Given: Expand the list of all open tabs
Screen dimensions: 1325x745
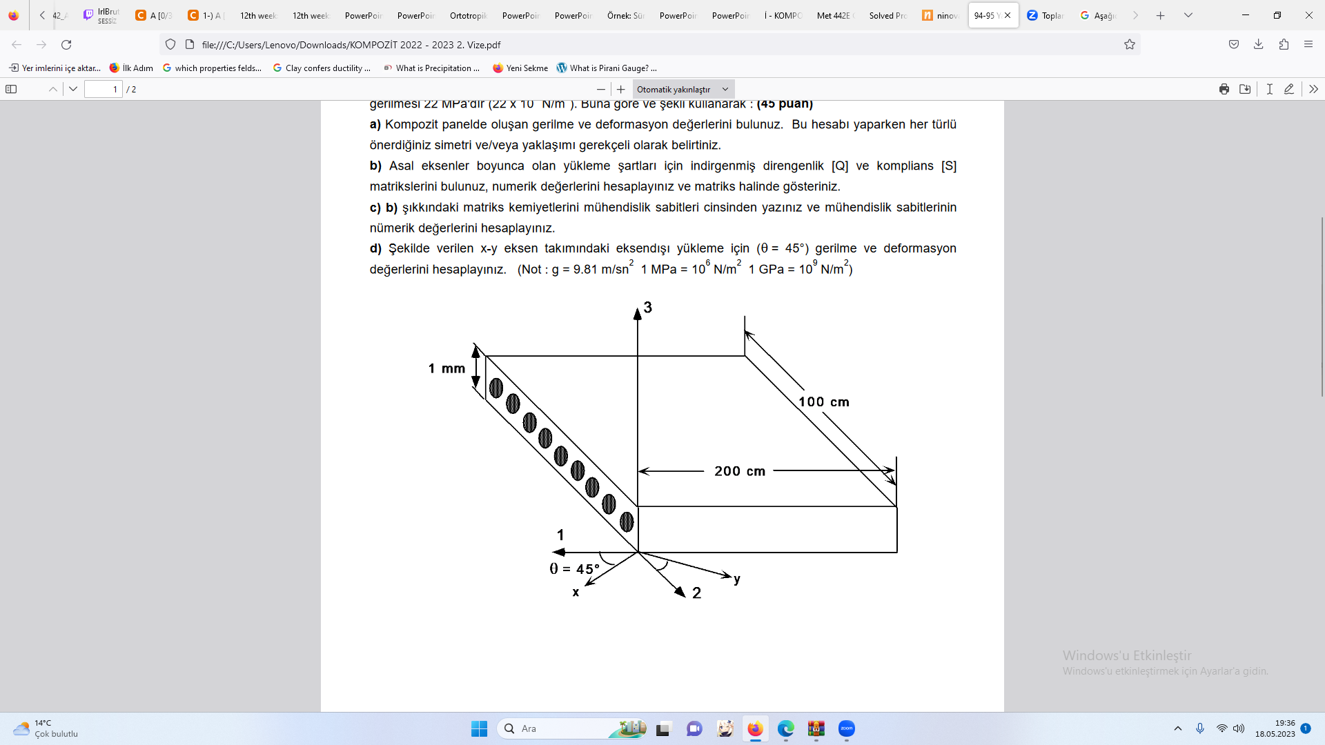Looking at the screenshot, I should pyautogui.click(x=1188, y=14).
